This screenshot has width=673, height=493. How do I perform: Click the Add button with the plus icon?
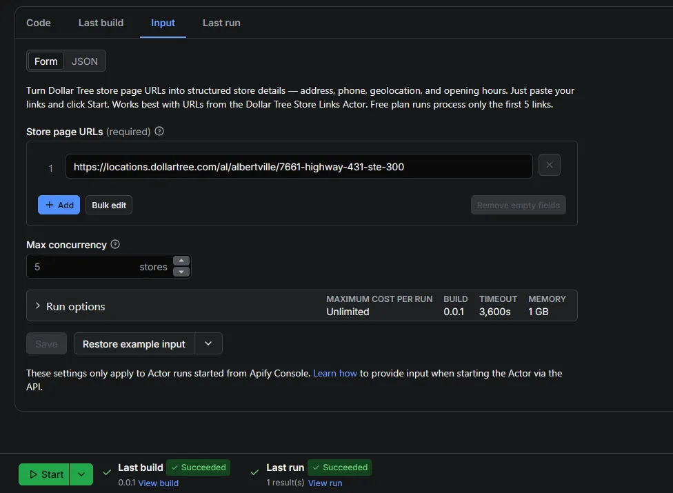click(59, 205)
